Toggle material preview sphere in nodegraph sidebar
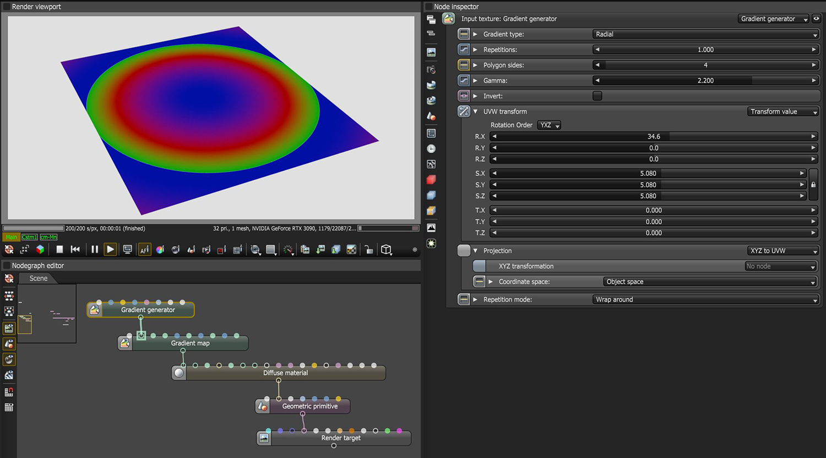 pyautogui.click(x=9, y=359)
